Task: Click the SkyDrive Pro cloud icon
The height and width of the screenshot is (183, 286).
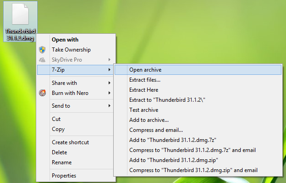Action: pyautogui.click(x=42, y=60)
